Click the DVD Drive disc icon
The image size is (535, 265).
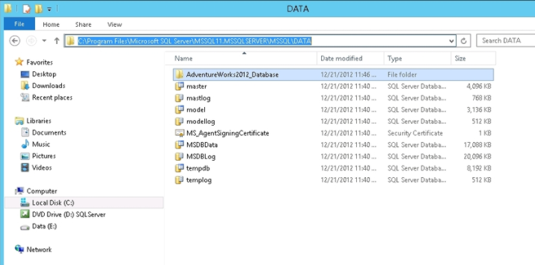25,214
